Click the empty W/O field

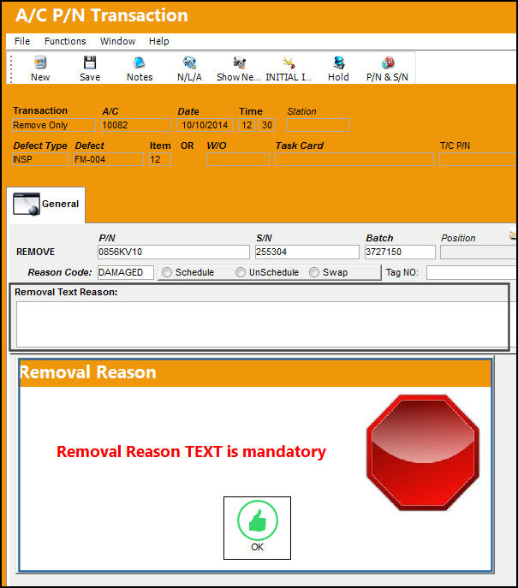click(238, 159)
